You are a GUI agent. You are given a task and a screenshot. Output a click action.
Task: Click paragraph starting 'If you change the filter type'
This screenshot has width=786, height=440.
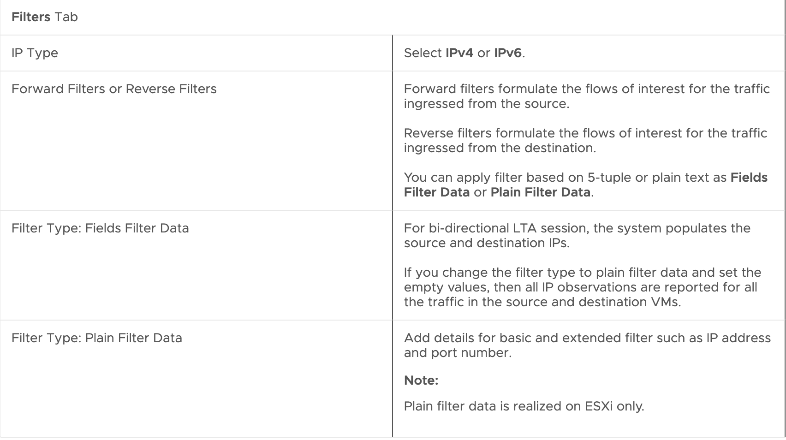[x=582, y=287]
